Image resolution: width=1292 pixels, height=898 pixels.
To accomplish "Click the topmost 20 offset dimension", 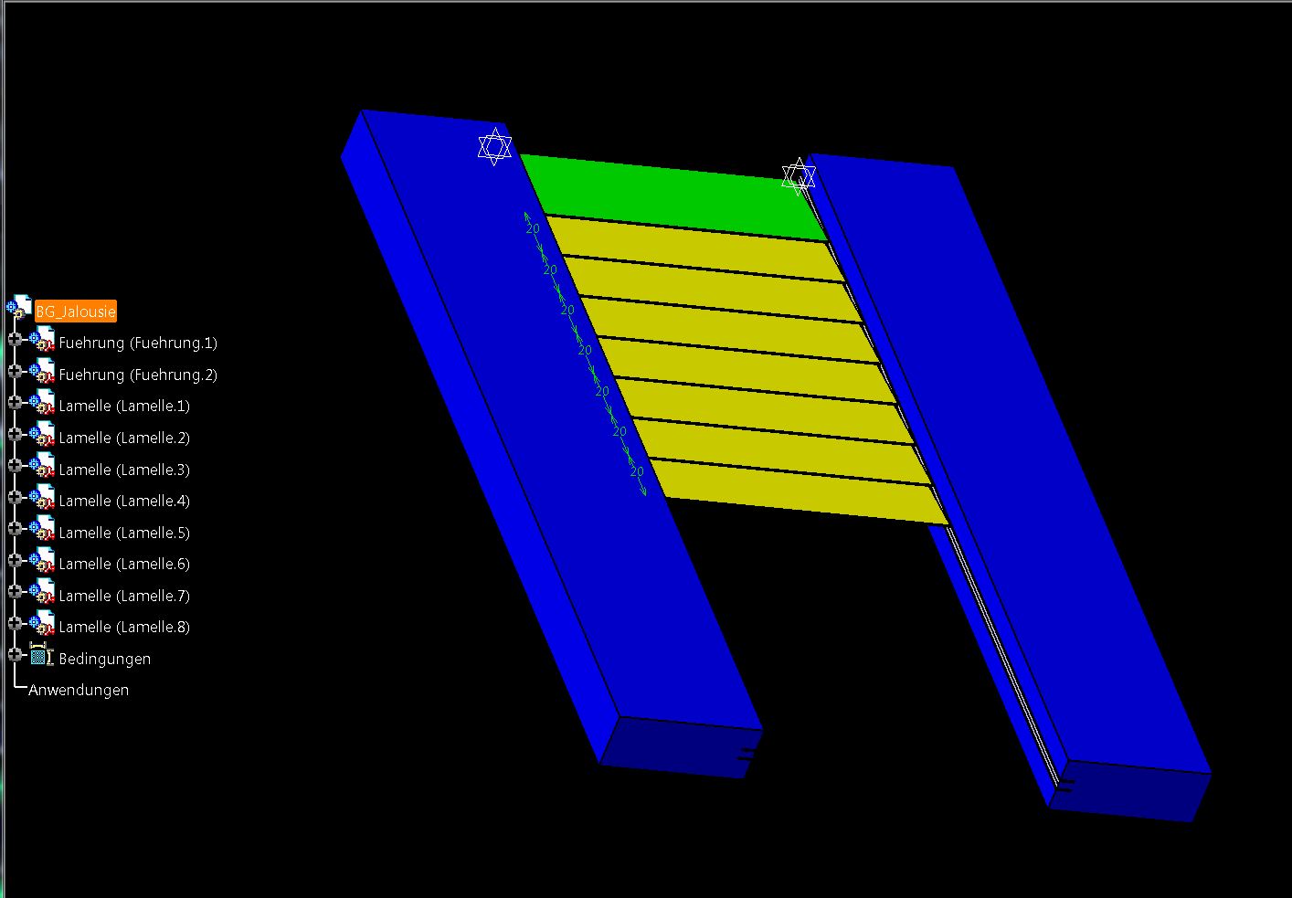I will coord(533,228).
